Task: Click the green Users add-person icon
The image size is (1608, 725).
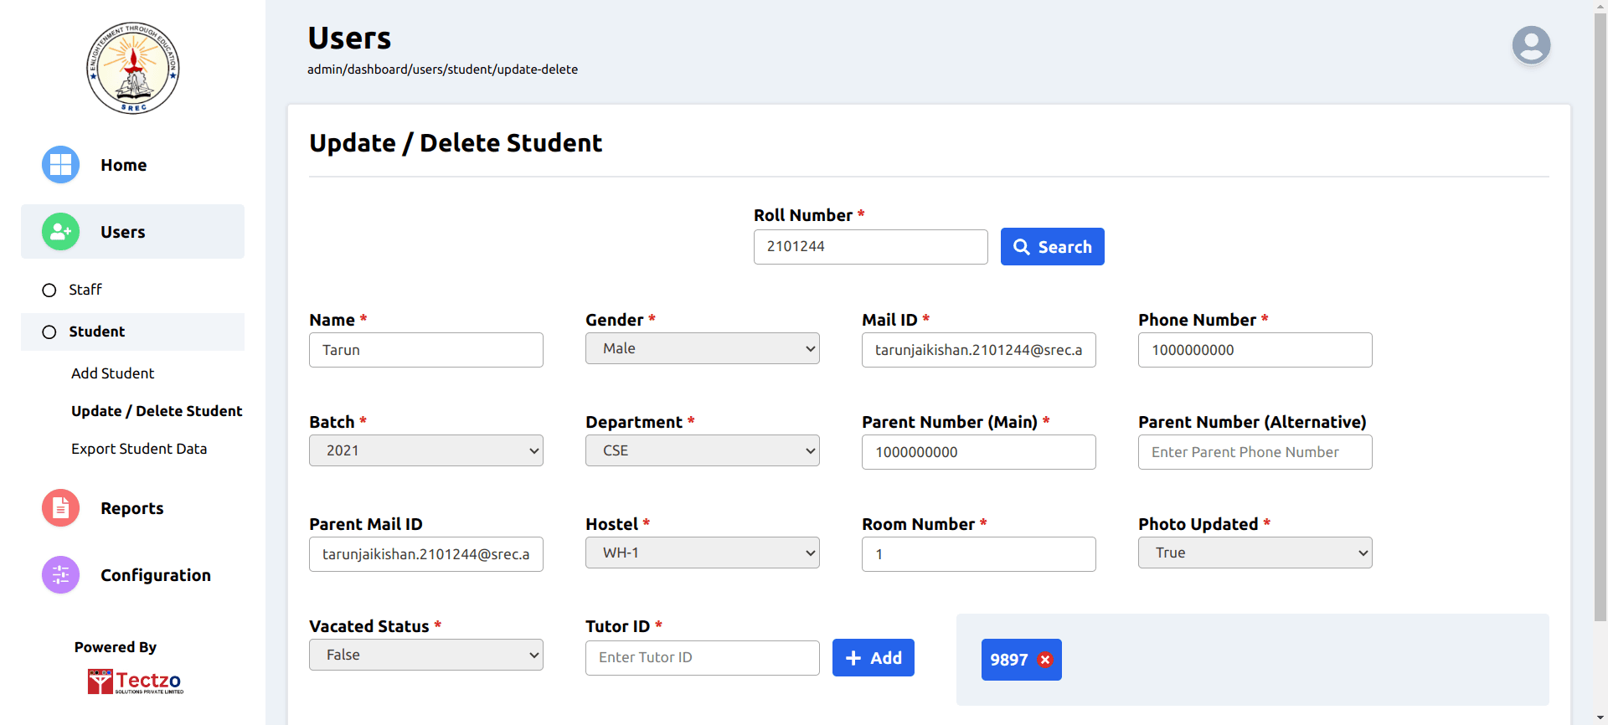Action: click(x=60, y=232)
